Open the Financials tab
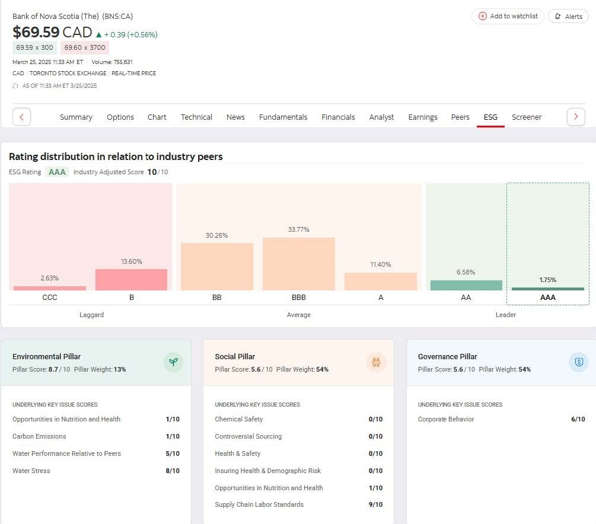This screenshot has height=524, width=596. pyautogui.click(x=338, y=117)
